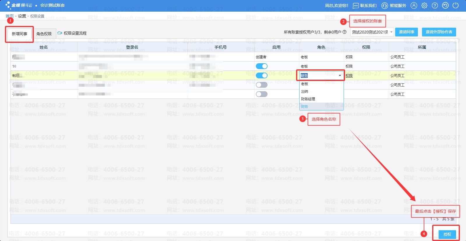Viewport: 466px width, 241px height.
Task: Select 出纳 from the role dropdown list
Action: click(321, 92)
